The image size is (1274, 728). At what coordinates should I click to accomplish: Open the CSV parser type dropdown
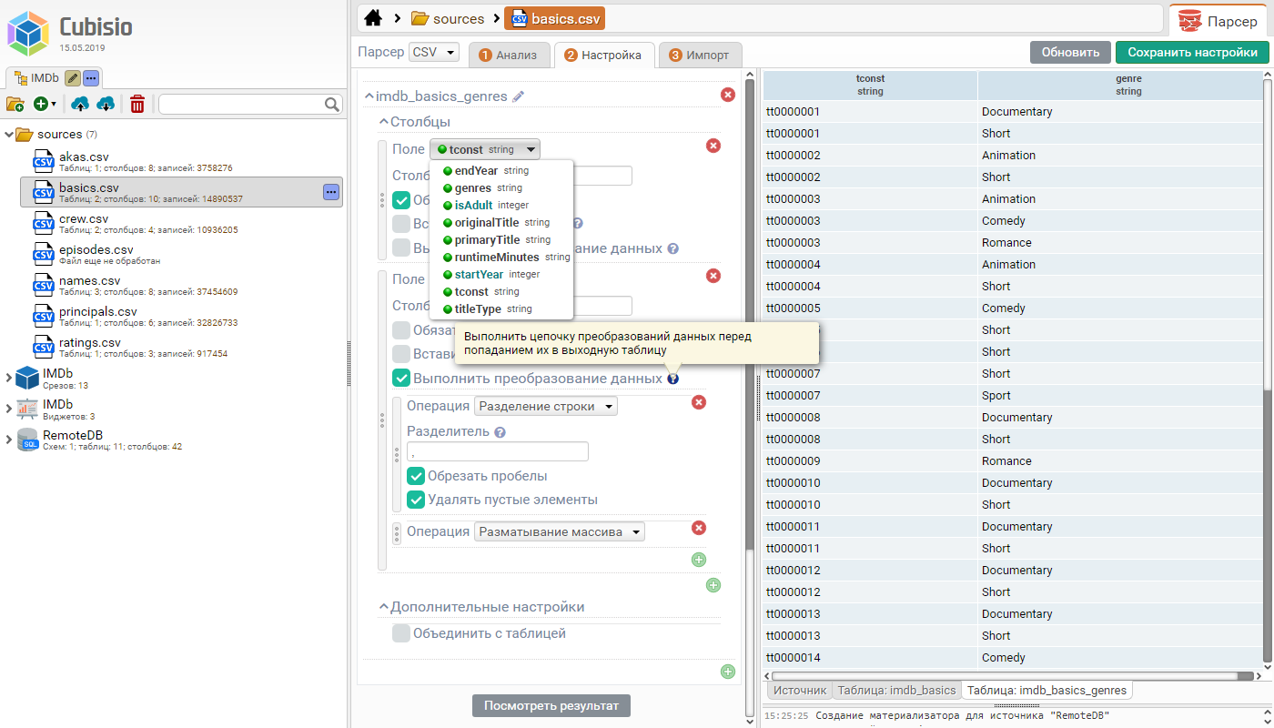point(434,52)
